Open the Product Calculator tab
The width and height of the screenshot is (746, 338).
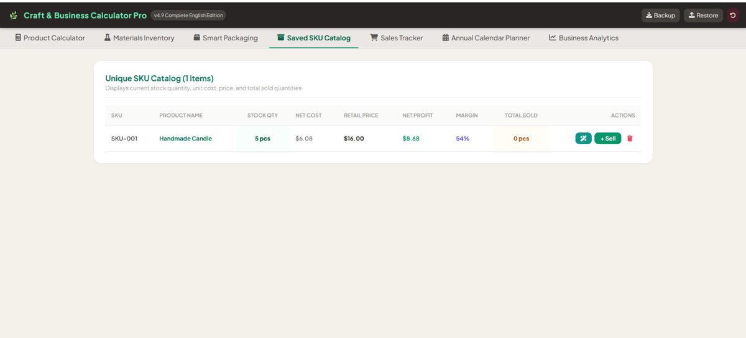[50, 38]
